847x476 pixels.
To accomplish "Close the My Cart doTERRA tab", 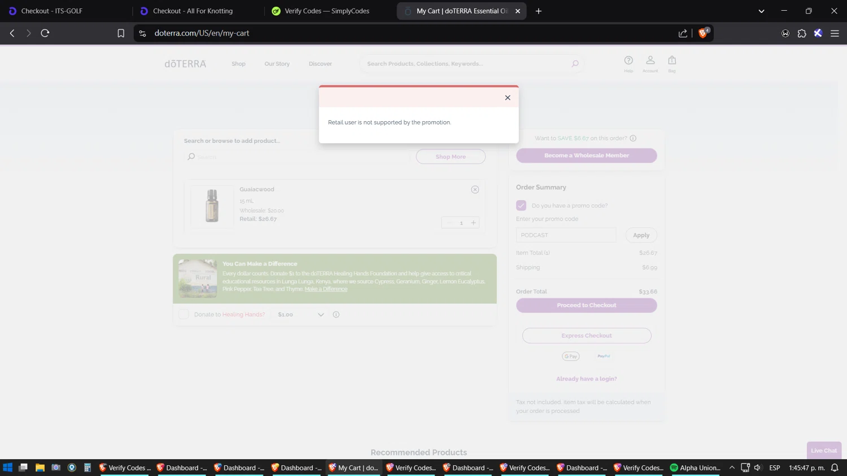I will coord(518,11).
